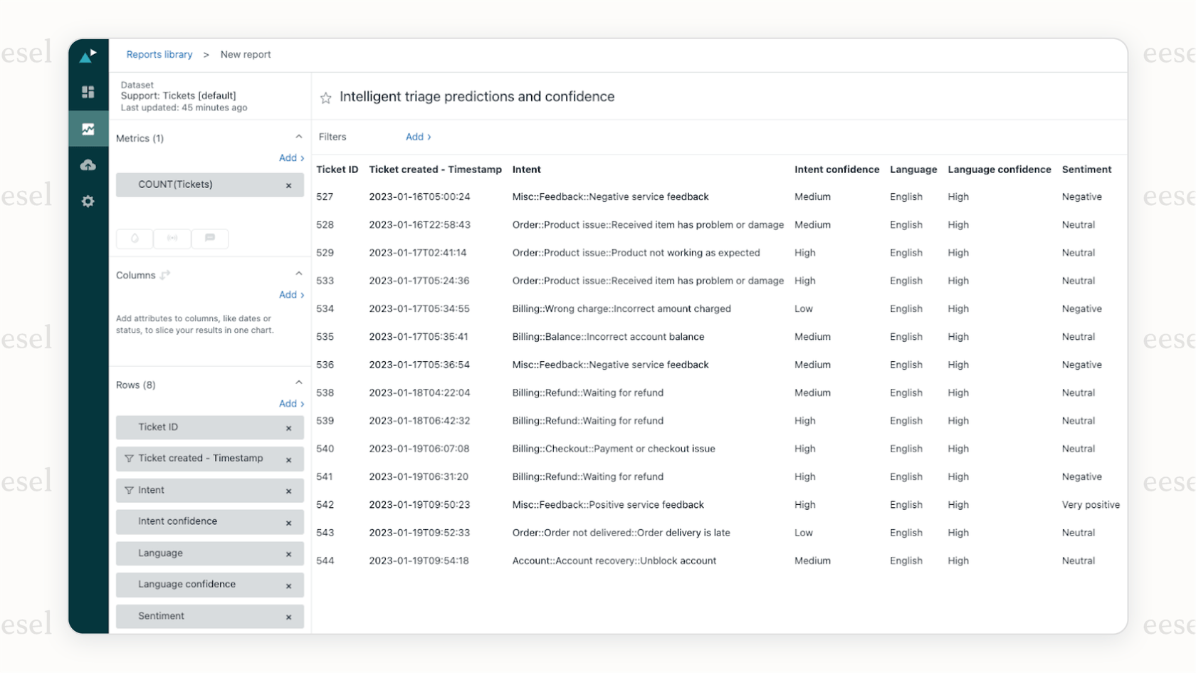Open the dashboards panel in the sidebar
This screenshot has height=673, width=1196.
88,91
